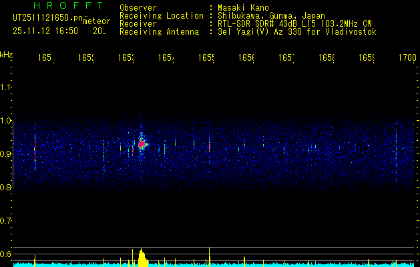This screenshot has width=420, height=267.
Task: Click the 1700 time axis label
Action: 407,57
